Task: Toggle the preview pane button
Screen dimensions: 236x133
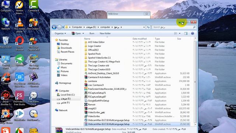Action: click(186, 34)
